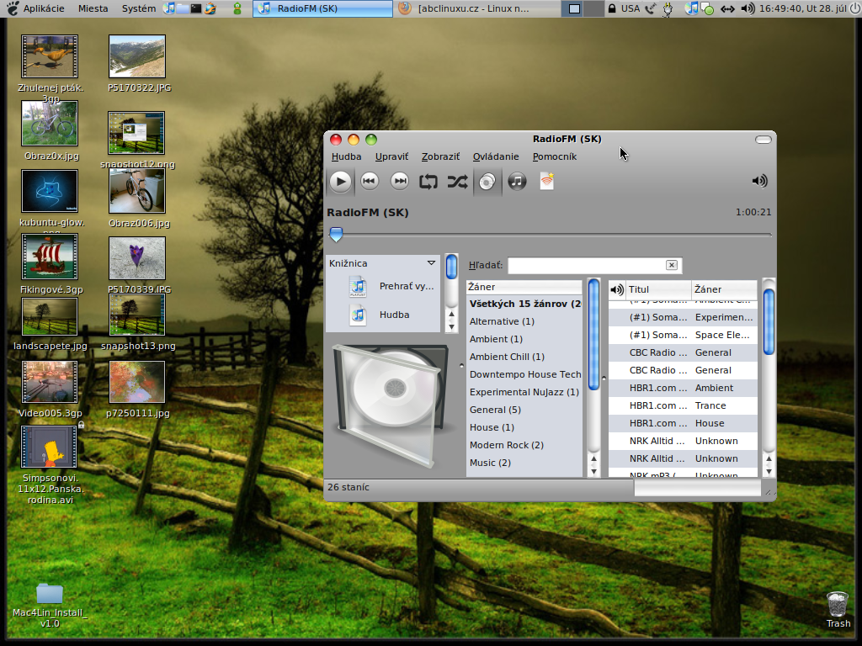Click the USA keyboard layout indicator
This screenshot has height=646, width=862.
pos(630,8)
